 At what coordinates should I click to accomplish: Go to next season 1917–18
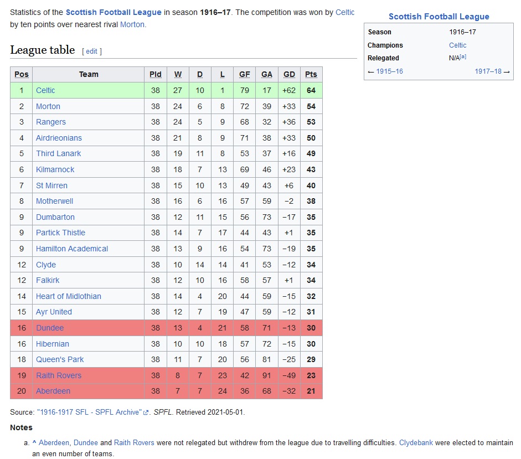[x=488, y=71]
